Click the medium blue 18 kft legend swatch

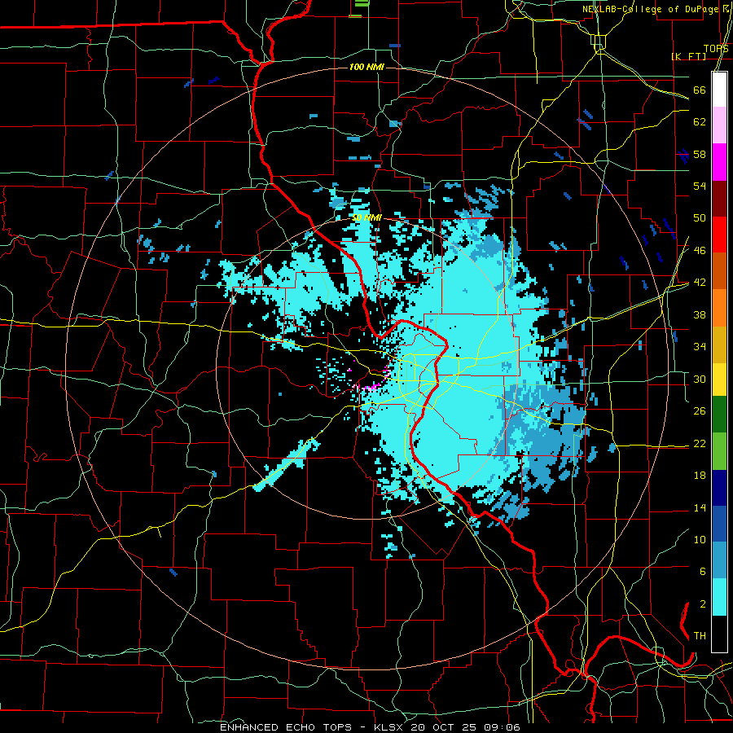[719, 525]
